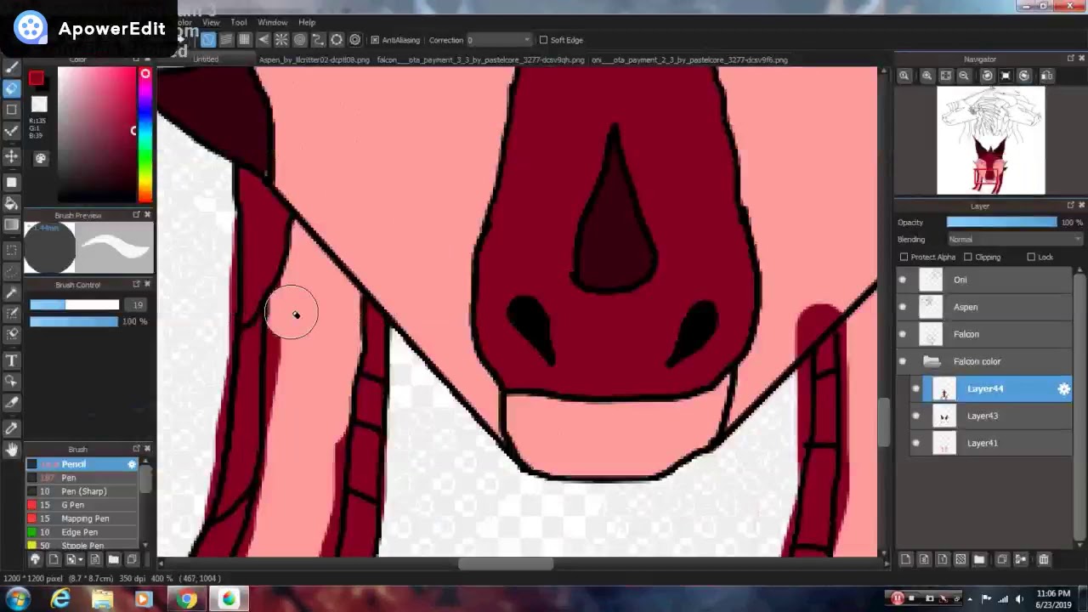
Task: Zoom in using Navigator icon
Action: pyautogui.click(x=926, y=76)
